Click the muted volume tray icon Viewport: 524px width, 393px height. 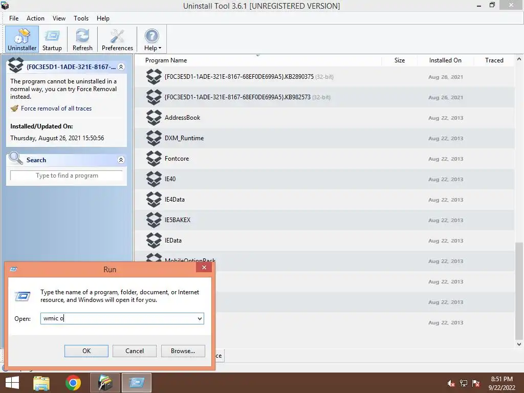451,384
